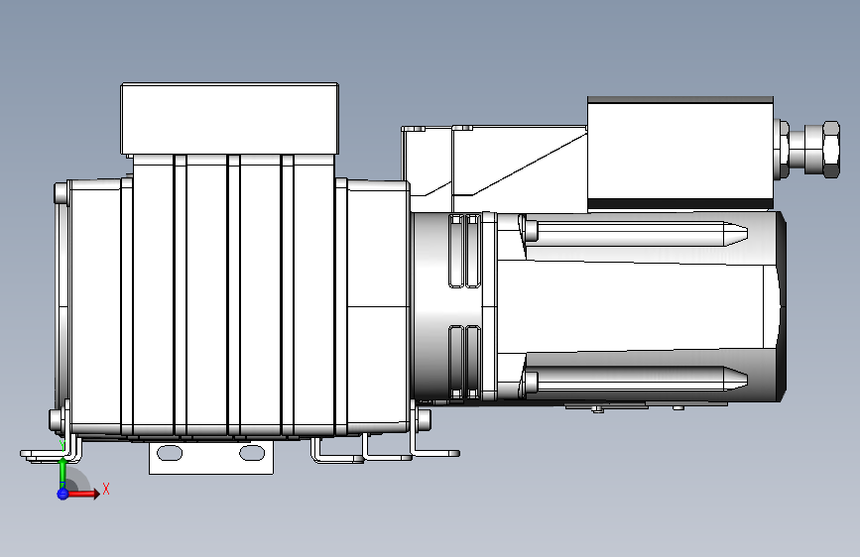Screen dimensions: 860x557
Task: Pick the right oval slot in mounting foot plate
Action: [x=252, y=453]
